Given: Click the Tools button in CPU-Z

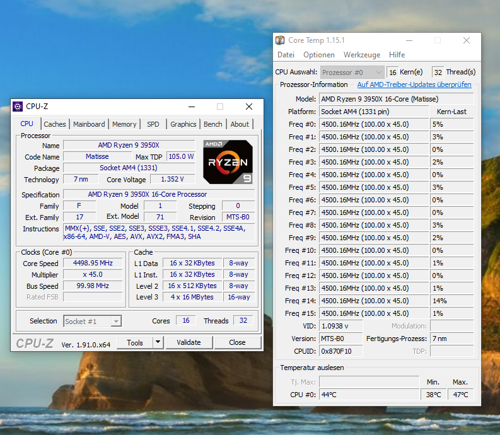Looking at the screenshot, I should pos(135,342).
